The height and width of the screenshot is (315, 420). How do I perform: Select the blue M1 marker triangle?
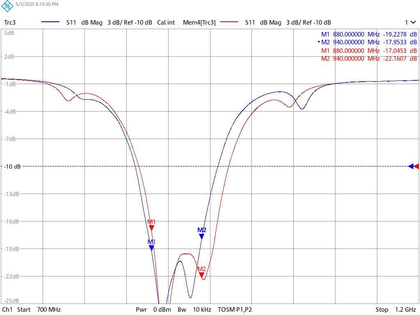[x=152, y=248]
